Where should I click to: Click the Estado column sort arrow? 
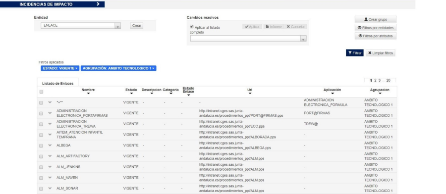coord(131,94)
